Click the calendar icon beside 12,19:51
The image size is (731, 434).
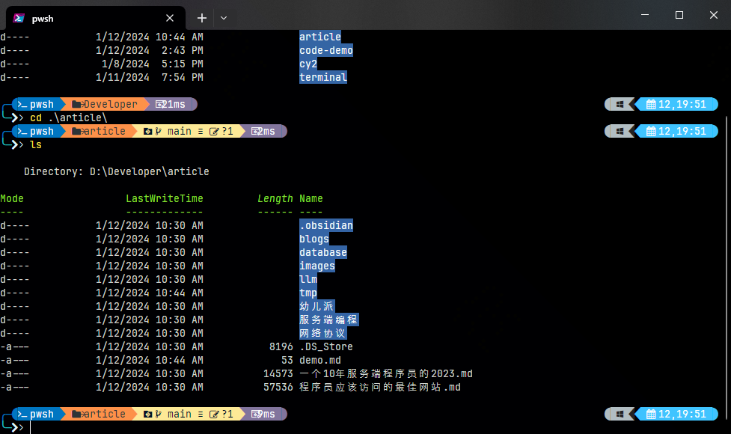tap(649, 104)
